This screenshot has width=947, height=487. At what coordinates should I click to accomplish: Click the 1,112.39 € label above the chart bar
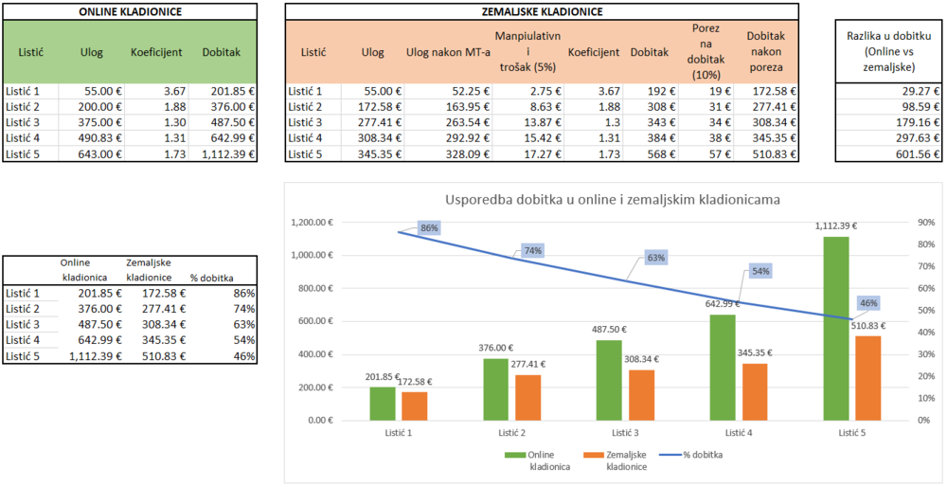[835, 226]
